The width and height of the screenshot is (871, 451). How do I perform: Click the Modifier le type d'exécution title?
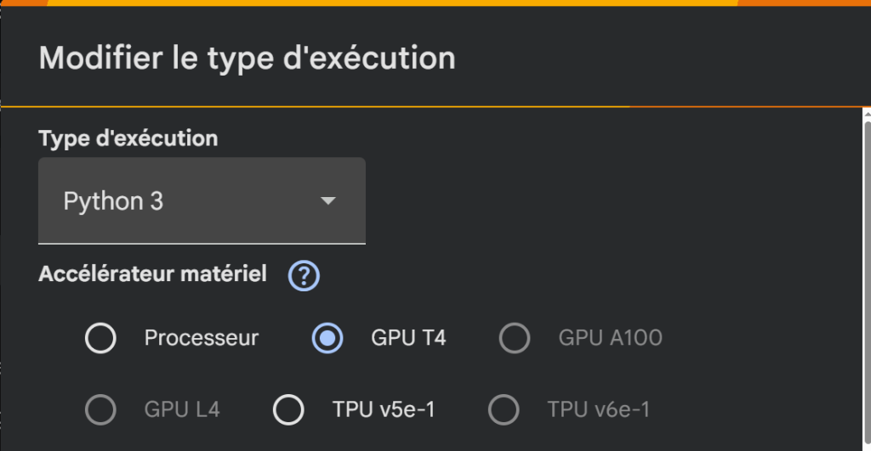(247, 59)
